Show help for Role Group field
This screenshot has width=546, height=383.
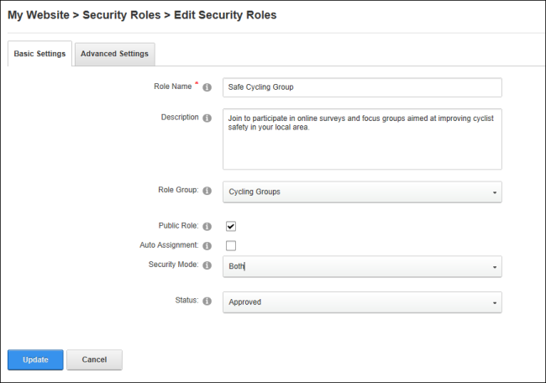pyautogui.click(x=207, y=191)
